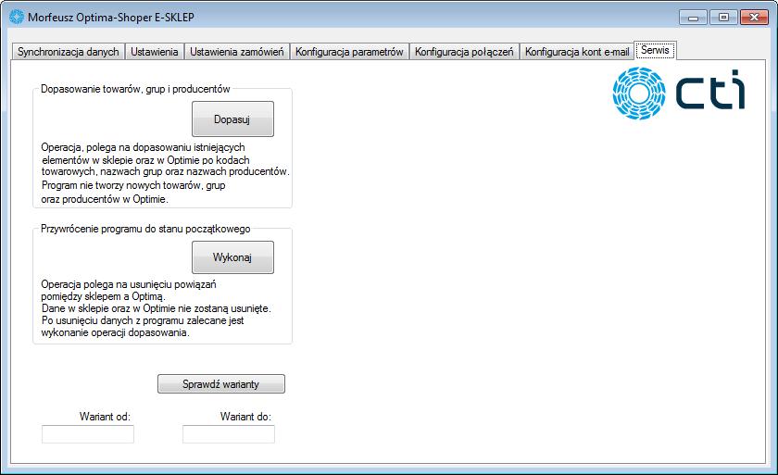The height and width of the screenshot is (475, 778).
Task: Click the Morfeusz app icon in title bar
Action: (17, 17)
